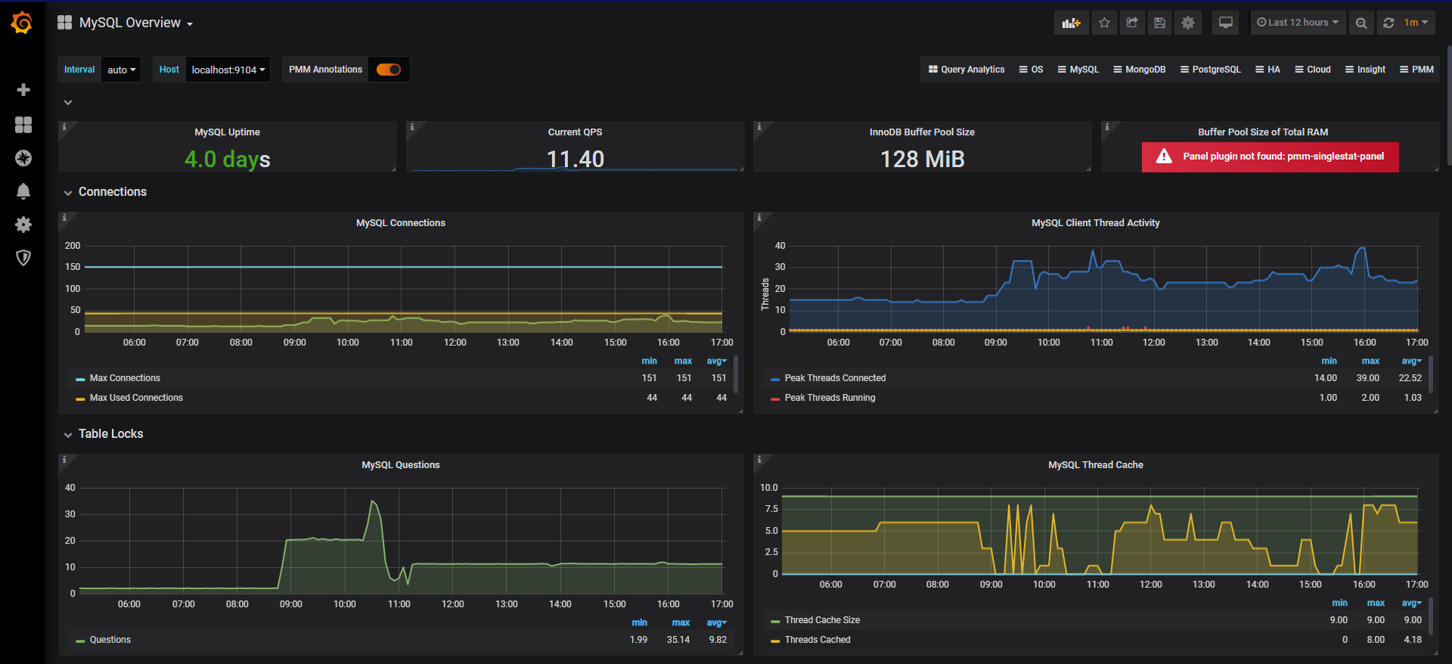
Task: Click the page vertical scrollbar
Action: point(1449,106)
